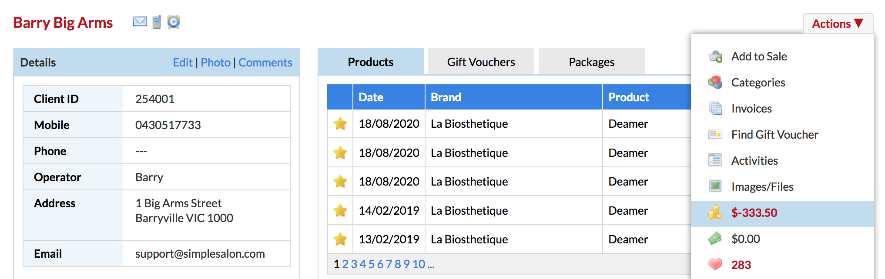Open Invoices from the Actions menu
885x279 pixels.
(x=782, y=109)
